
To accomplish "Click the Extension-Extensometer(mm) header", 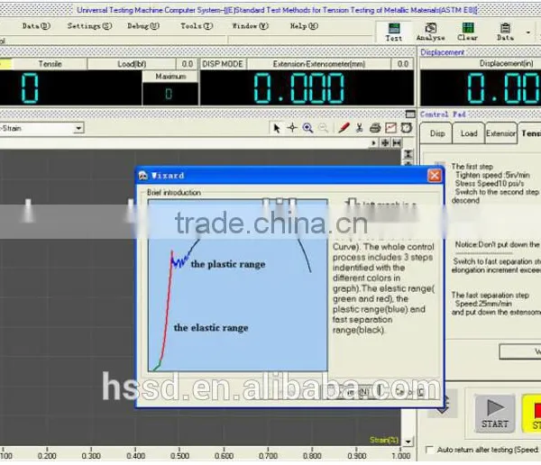I will click(x=319, y=64).
